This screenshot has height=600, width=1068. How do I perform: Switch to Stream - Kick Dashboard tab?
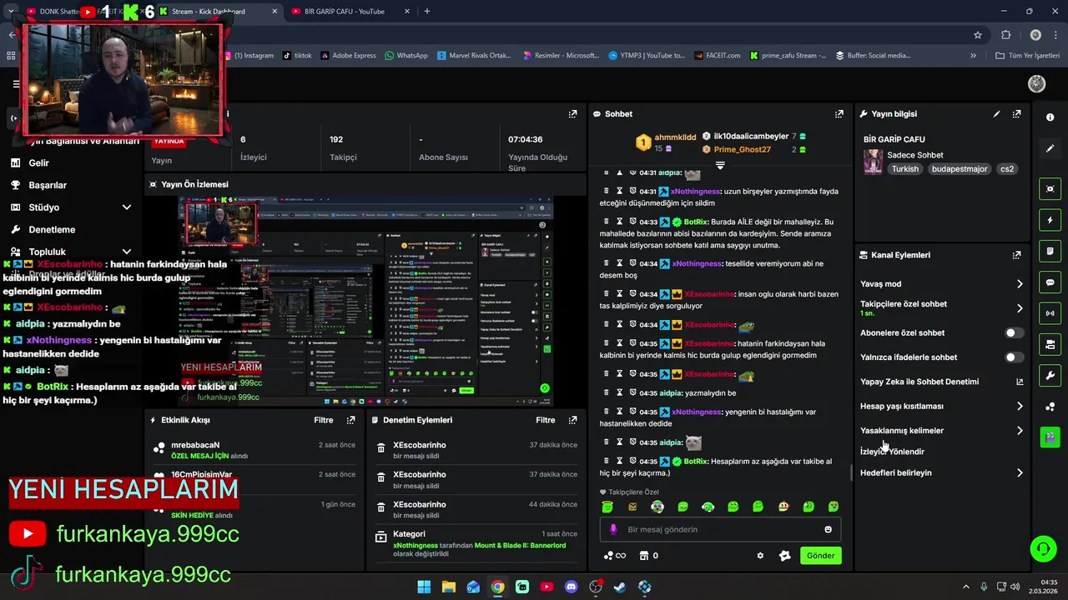tap(209, 12)
